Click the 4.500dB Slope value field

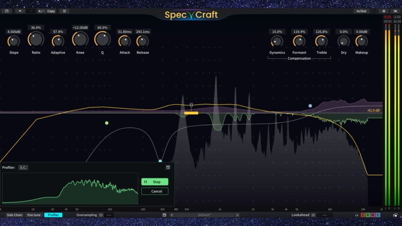pyautogui.click(x=14, y=32)
